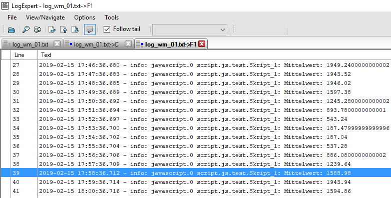This screenshot has height=198, width=391.
Task: Switch to the log_wm_01.txt->C tab
Action: (x=96, y=44)
